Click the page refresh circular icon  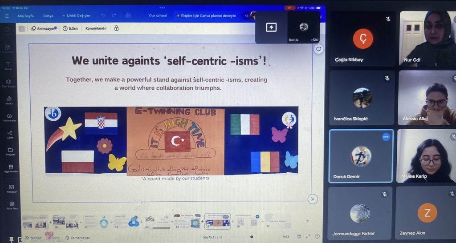(x=319, y=49)
